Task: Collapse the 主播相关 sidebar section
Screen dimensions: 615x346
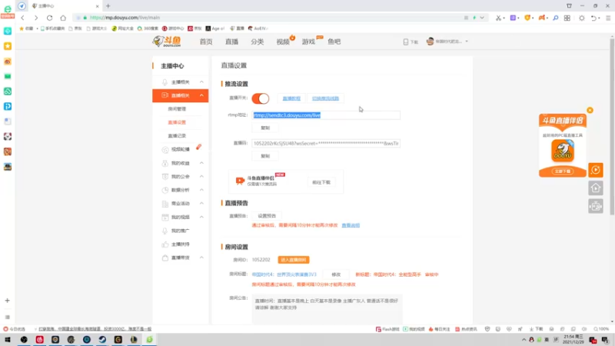Action: [201, 82]
